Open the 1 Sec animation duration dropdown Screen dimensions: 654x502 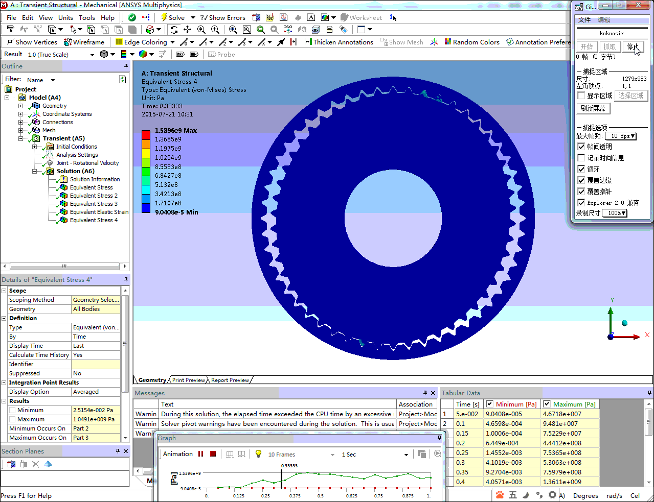click(x=406, y=455)
